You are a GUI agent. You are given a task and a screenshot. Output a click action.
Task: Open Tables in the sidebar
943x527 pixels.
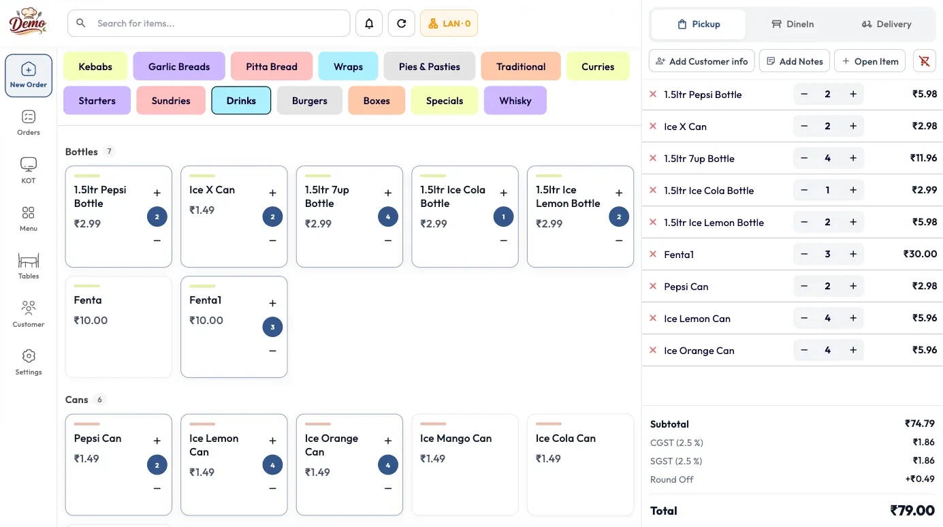(29, 266)
